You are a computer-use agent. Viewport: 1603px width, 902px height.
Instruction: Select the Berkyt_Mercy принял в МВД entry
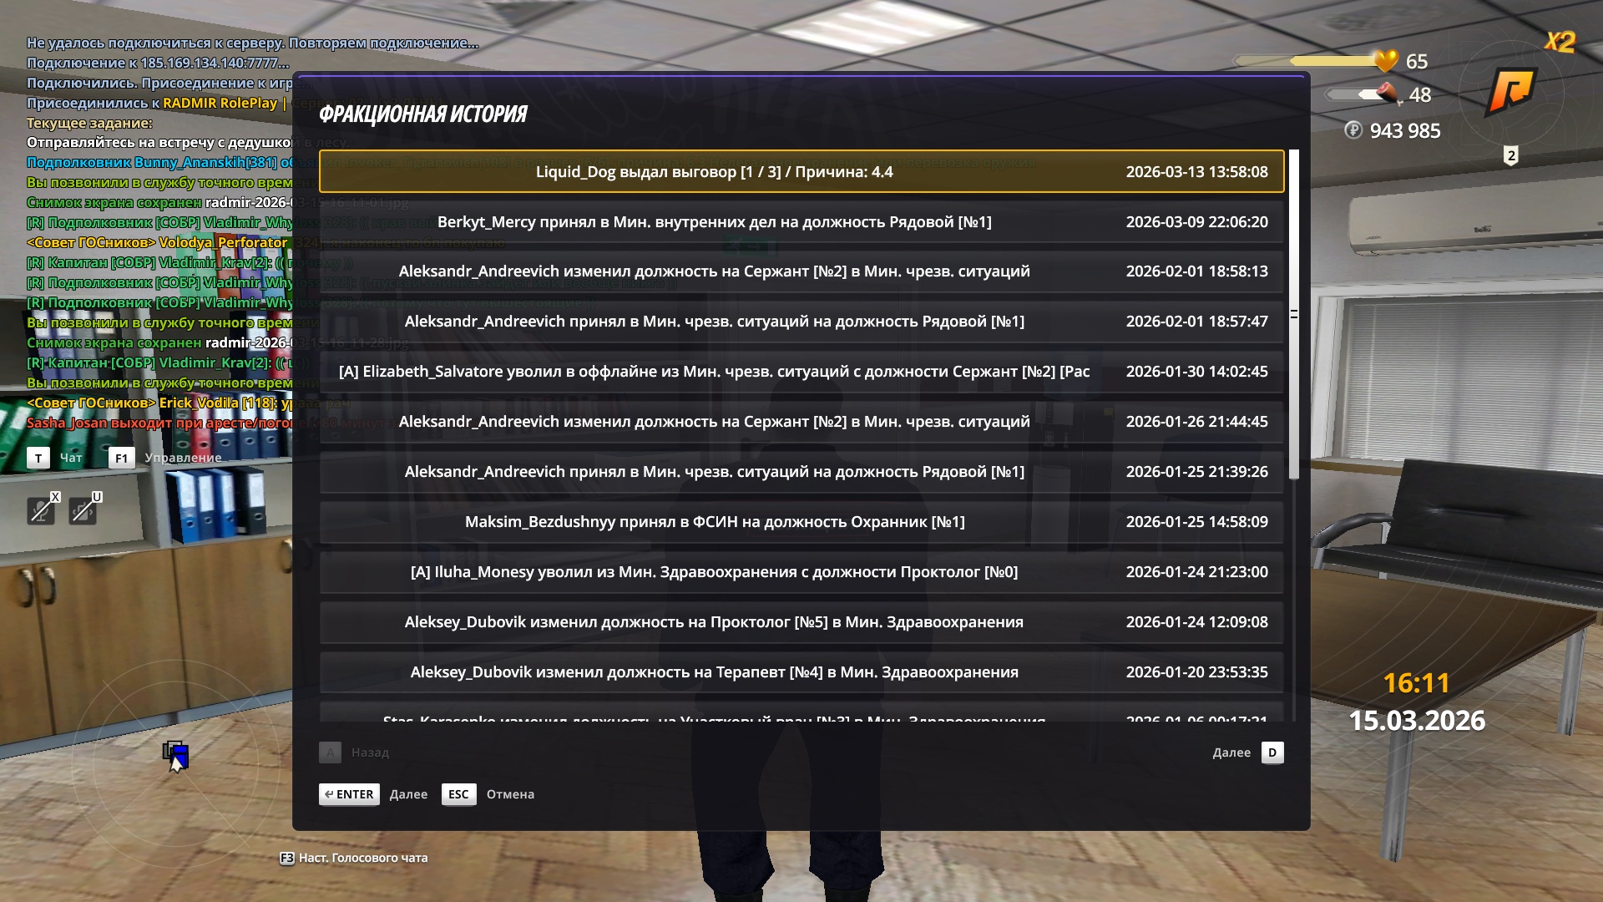(x=801, y=222)
